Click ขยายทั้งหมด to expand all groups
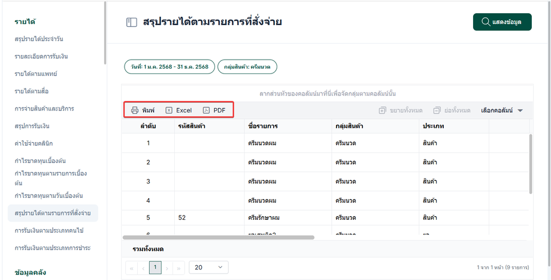This screenshot has height=280, width=551. click(401, 110)
